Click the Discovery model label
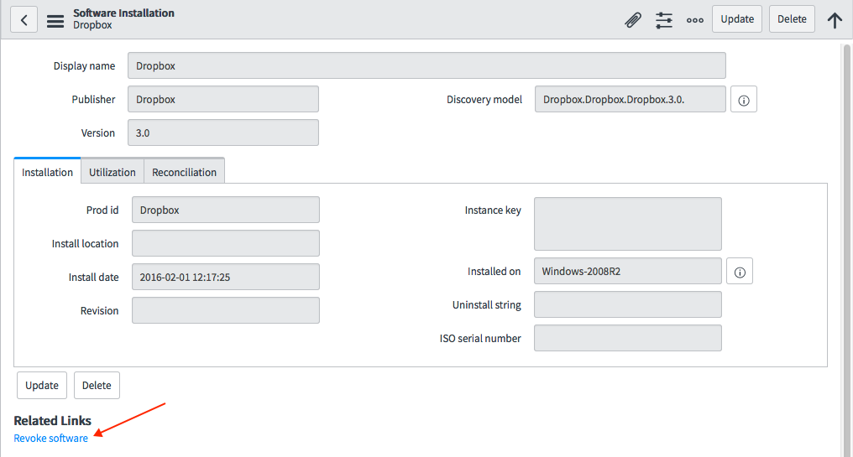The width and height of the screenshot is (853, 457). (484, 100)
